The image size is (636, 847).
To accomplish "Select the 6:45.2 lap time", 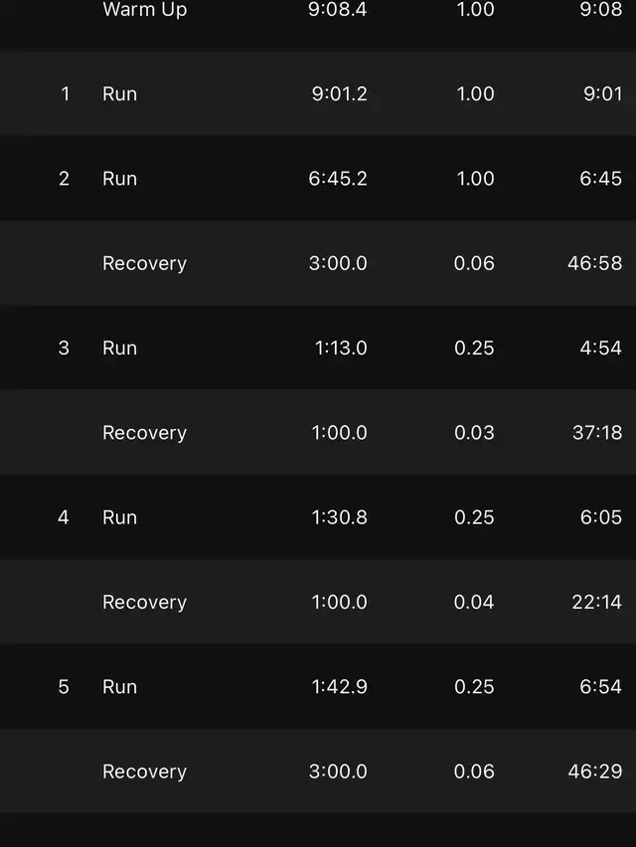I will point(339,179).
